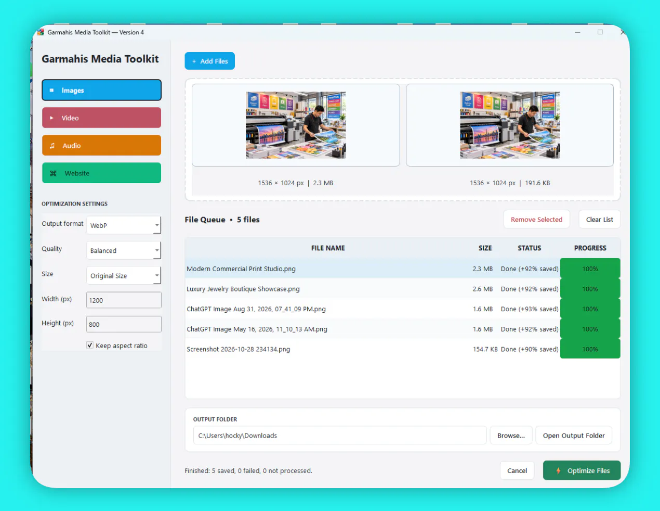Click the STATUS column header

point(529,248)
